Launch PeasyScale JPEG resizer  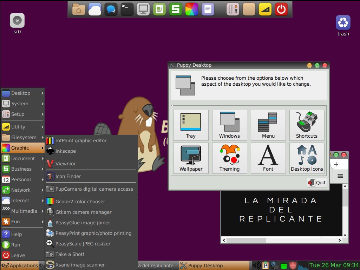tap(91, 244)
